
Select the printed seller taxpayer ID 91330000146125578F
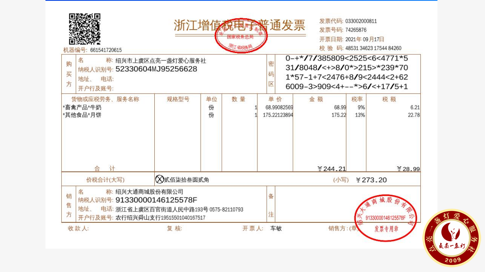pyautogui.click(x=156, y=200)
